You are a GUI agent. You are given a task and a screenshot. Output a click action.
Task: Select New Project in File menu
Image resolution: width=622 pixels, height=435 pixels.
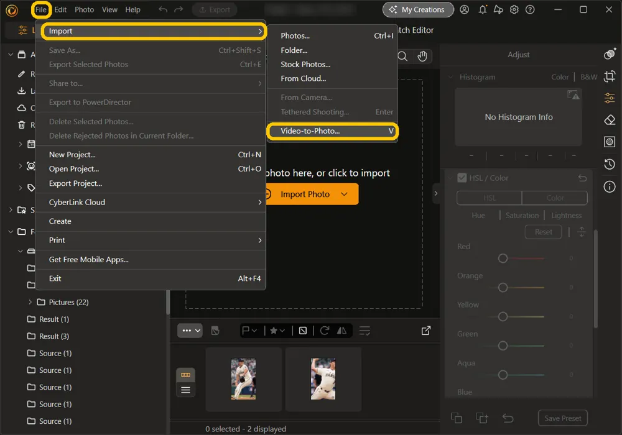click(151, 155)
